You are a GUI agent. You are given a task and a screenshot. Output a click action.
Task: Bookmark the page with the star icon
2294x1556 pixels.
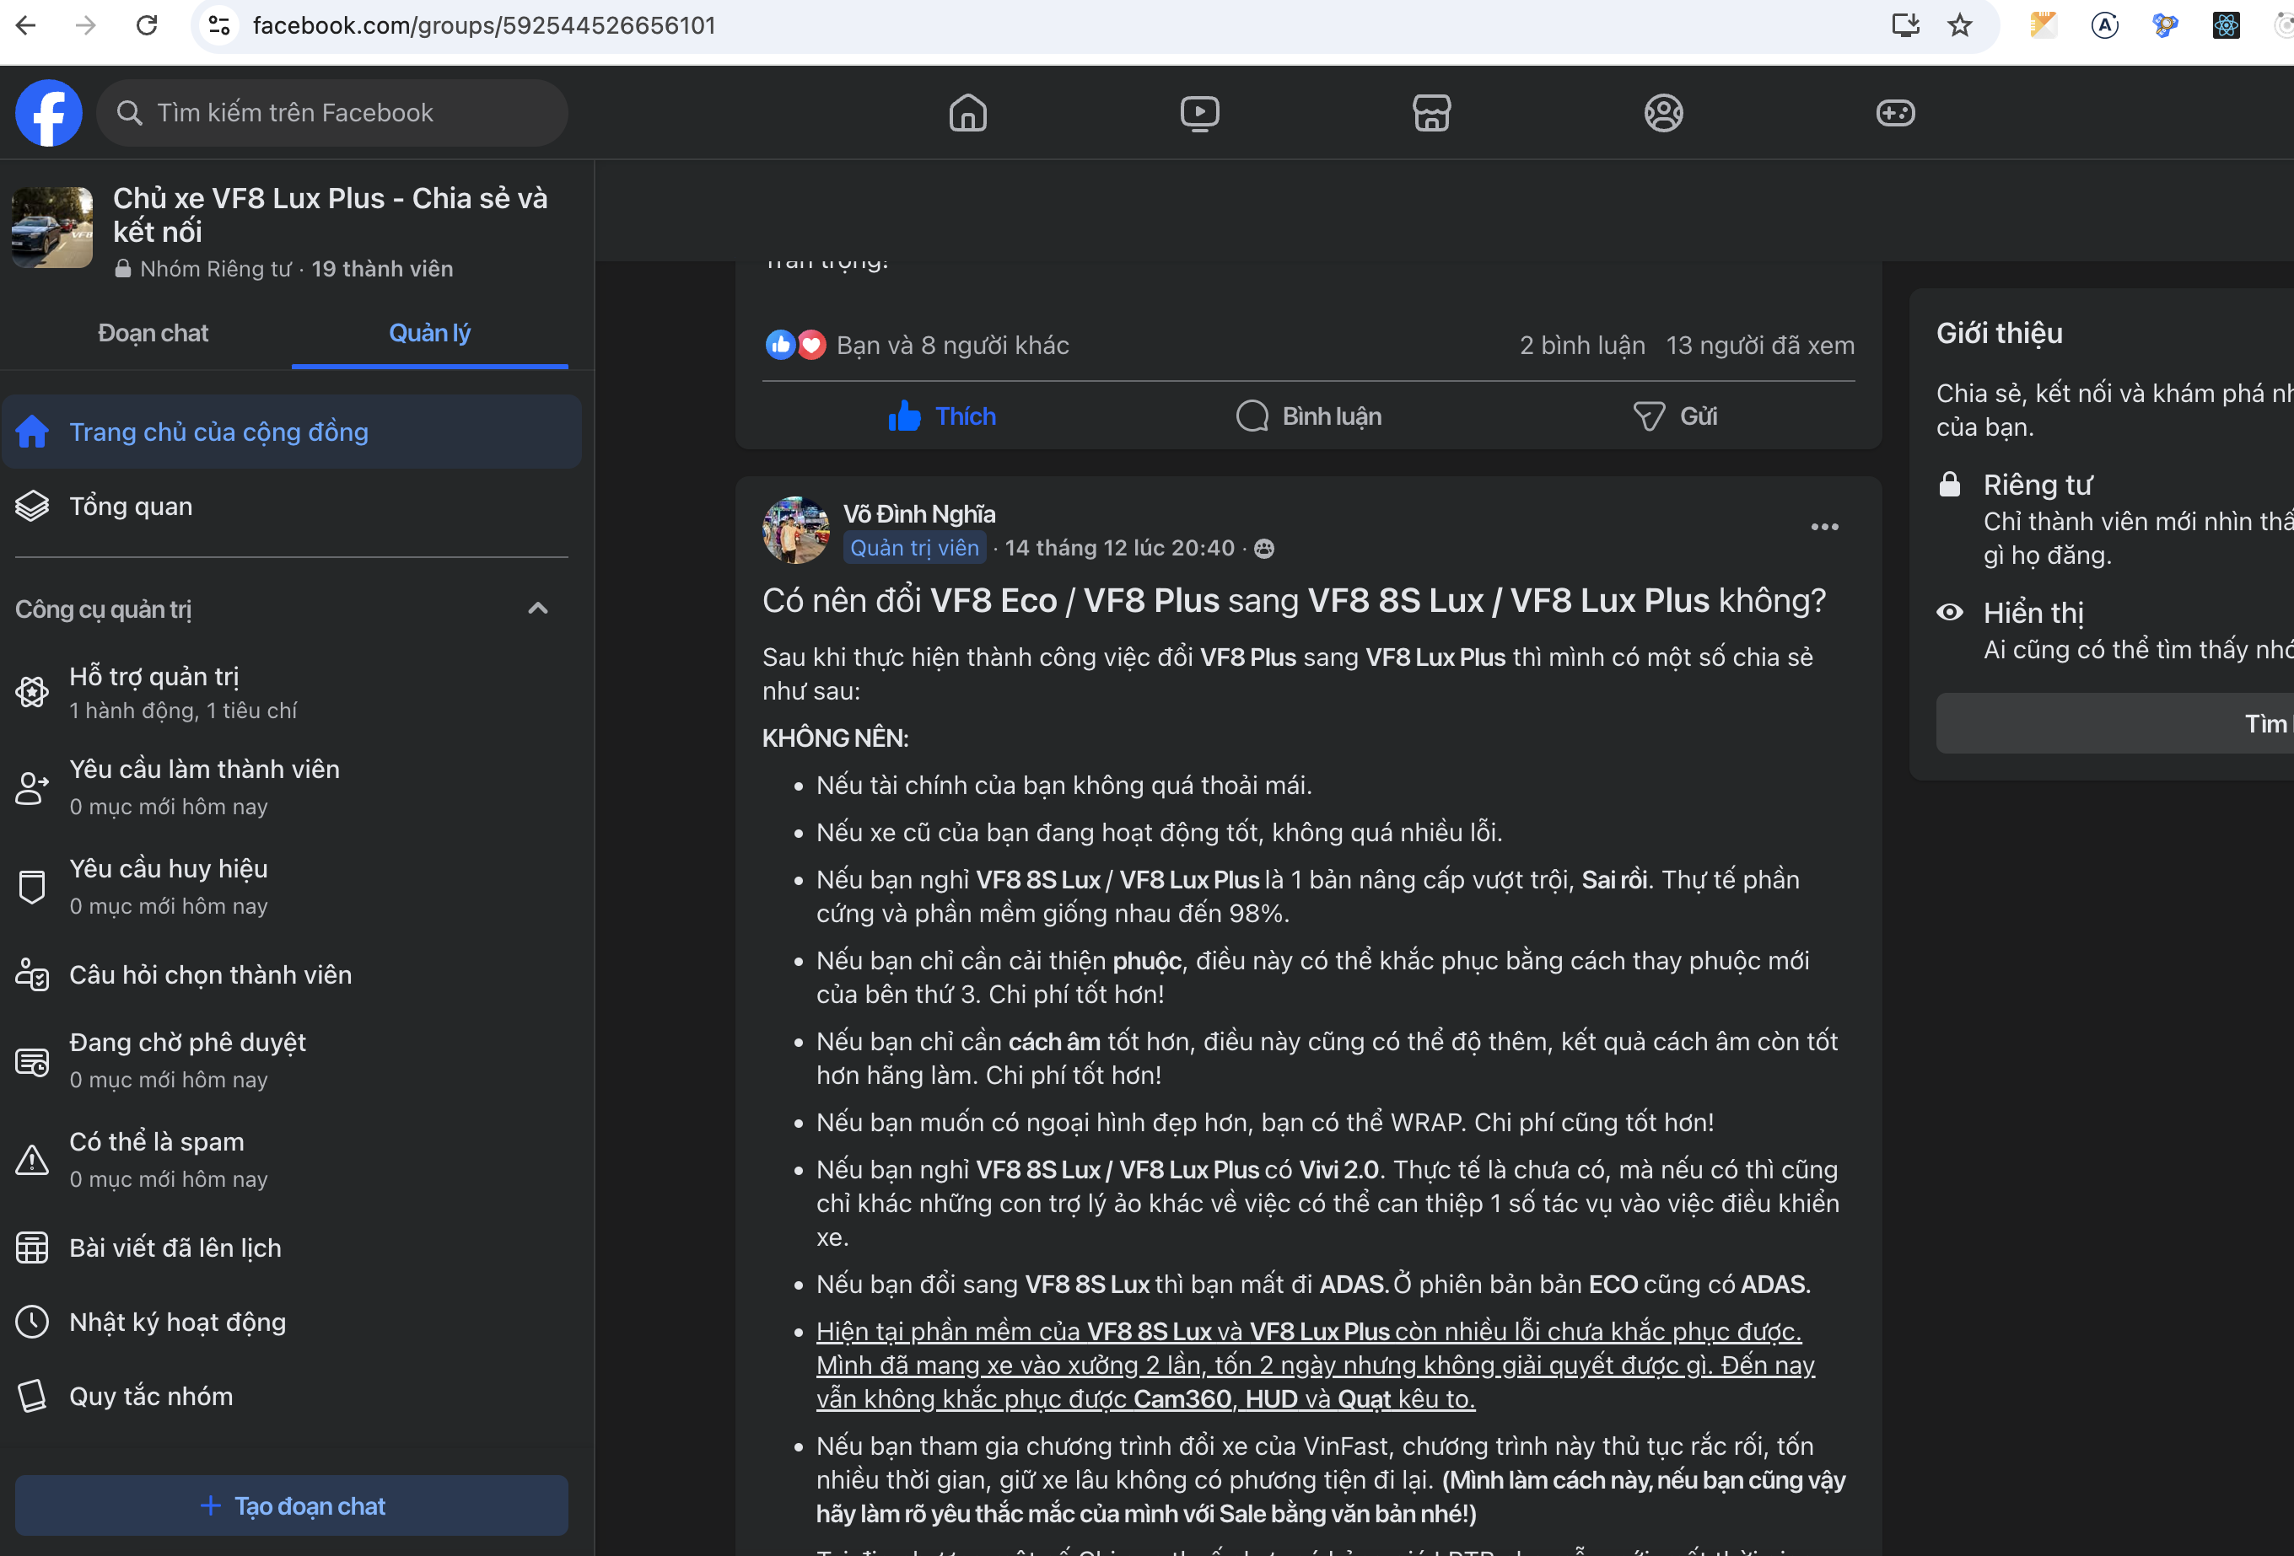[x=1960, y=25]
